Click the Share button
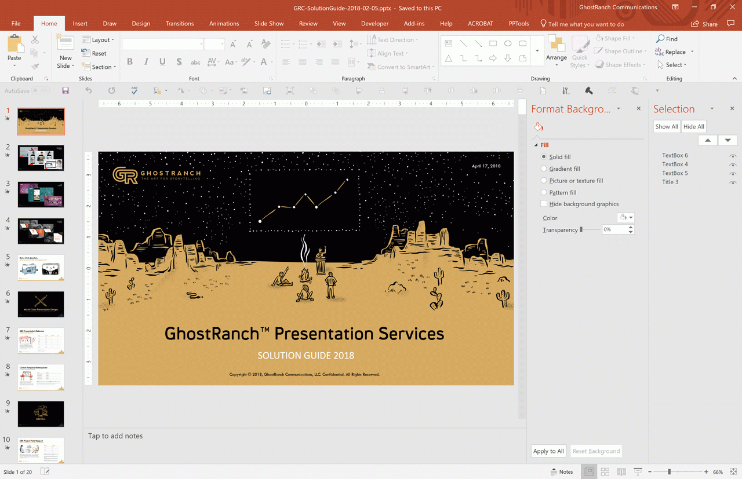Screen dimensions: 742x479 tap(704, 24)
